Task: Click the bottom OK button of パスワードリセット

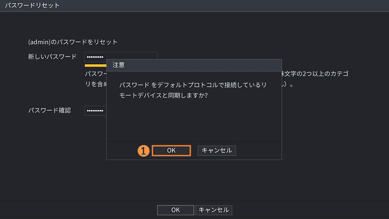Action: [175, 210]
